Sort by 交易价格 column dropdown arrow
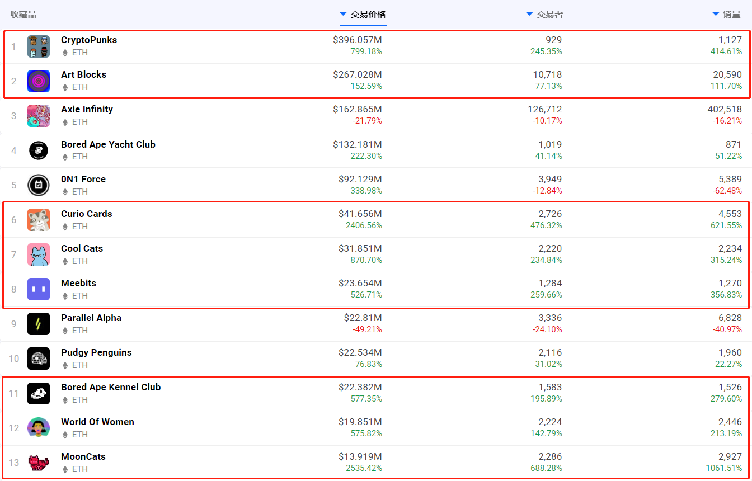 [343, 14]
